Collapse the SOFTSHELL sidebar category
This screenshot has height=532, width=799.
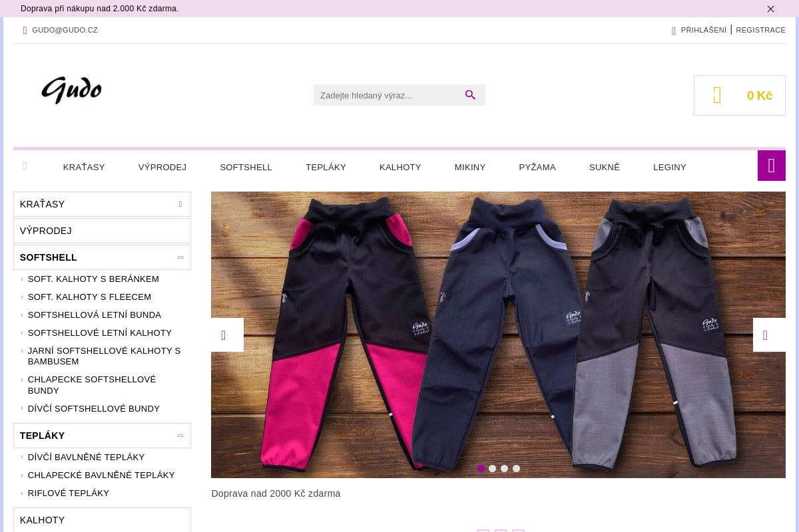click(180, 257)
